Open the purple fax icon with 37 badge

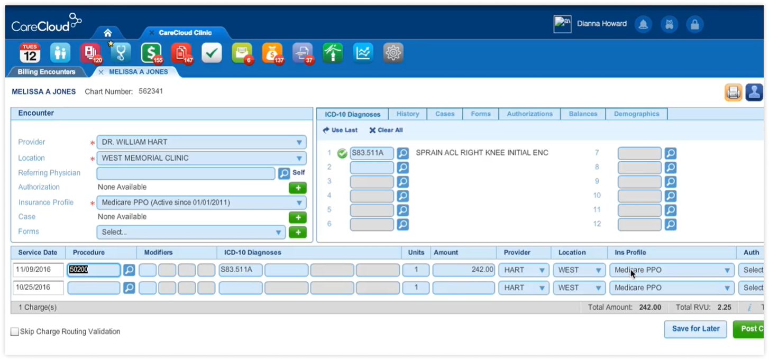point(303,53)
